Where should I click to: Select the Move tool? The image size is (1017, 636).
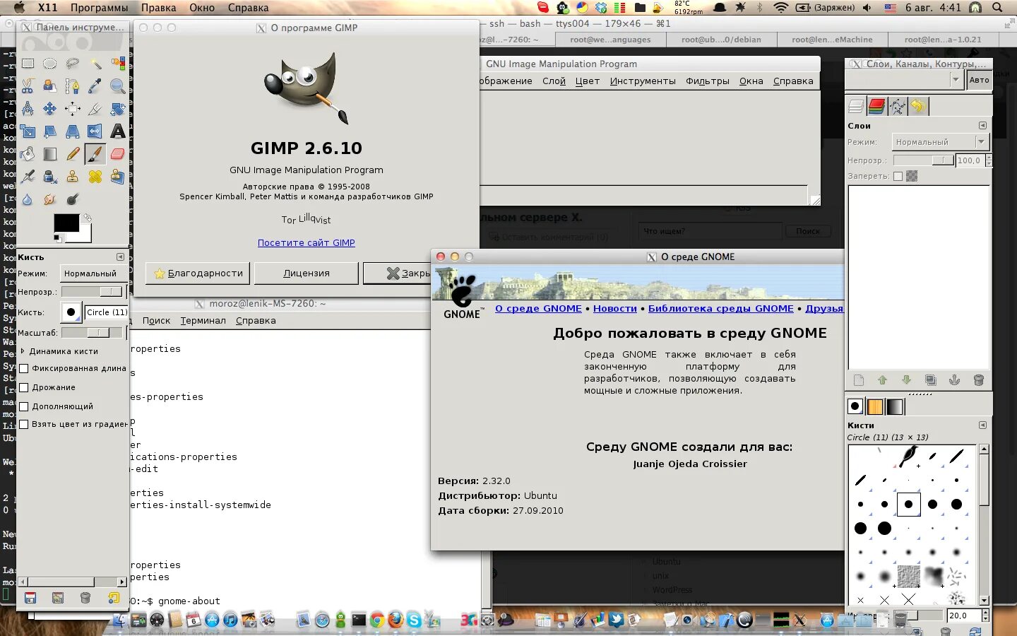pyautogui.click(x=49, y=109)
